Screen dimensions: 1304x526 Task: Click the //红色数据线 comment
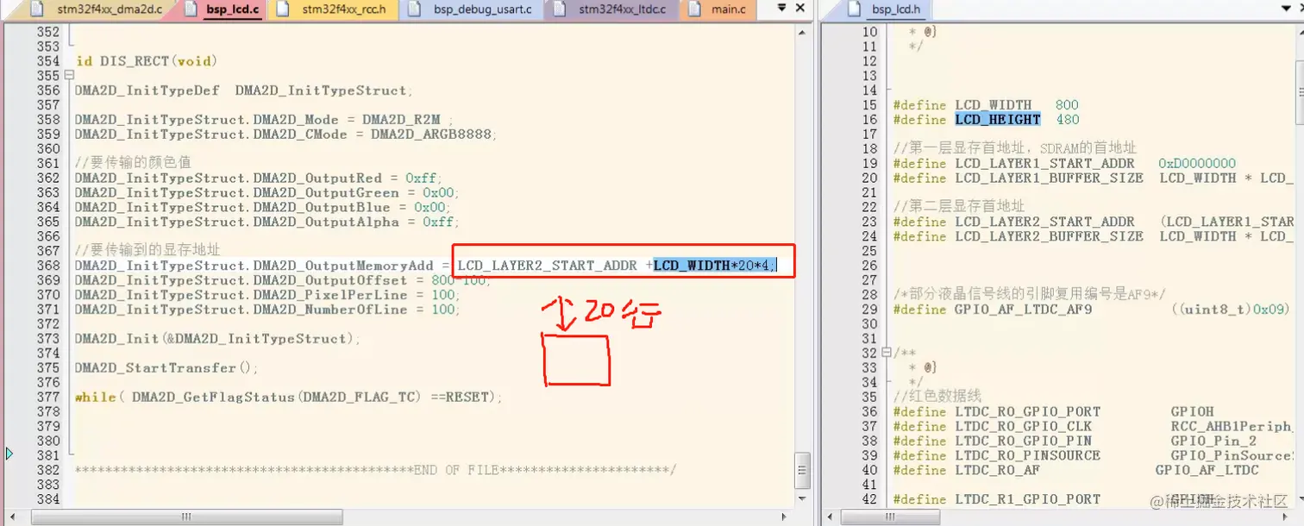point(937,397)
